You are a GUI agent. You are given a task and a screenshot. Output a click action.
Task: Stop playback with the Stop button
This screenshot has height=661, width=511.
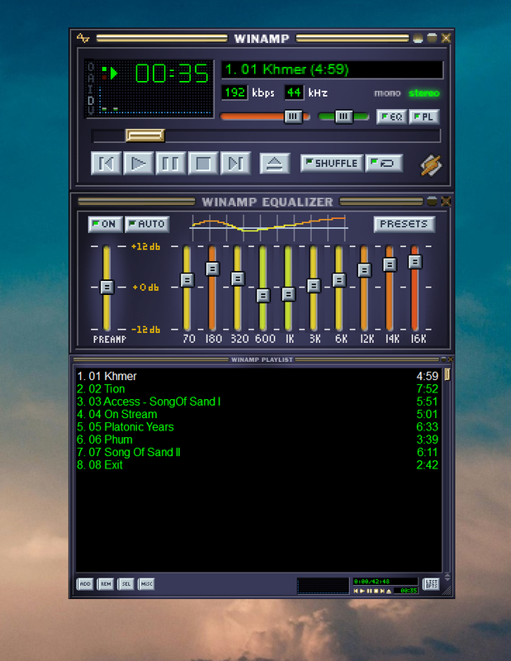pyautogui.click(x=203, y=163)
